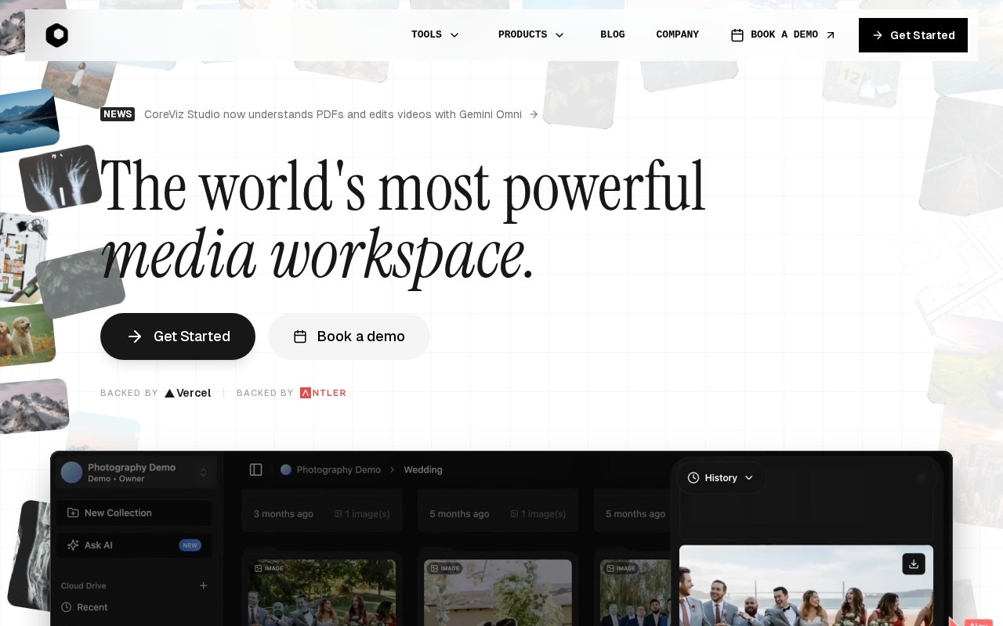Viewport: 1003px width, 626px height.
Task: Open the COMPANY menu item
Action: [x=678, y=35]
